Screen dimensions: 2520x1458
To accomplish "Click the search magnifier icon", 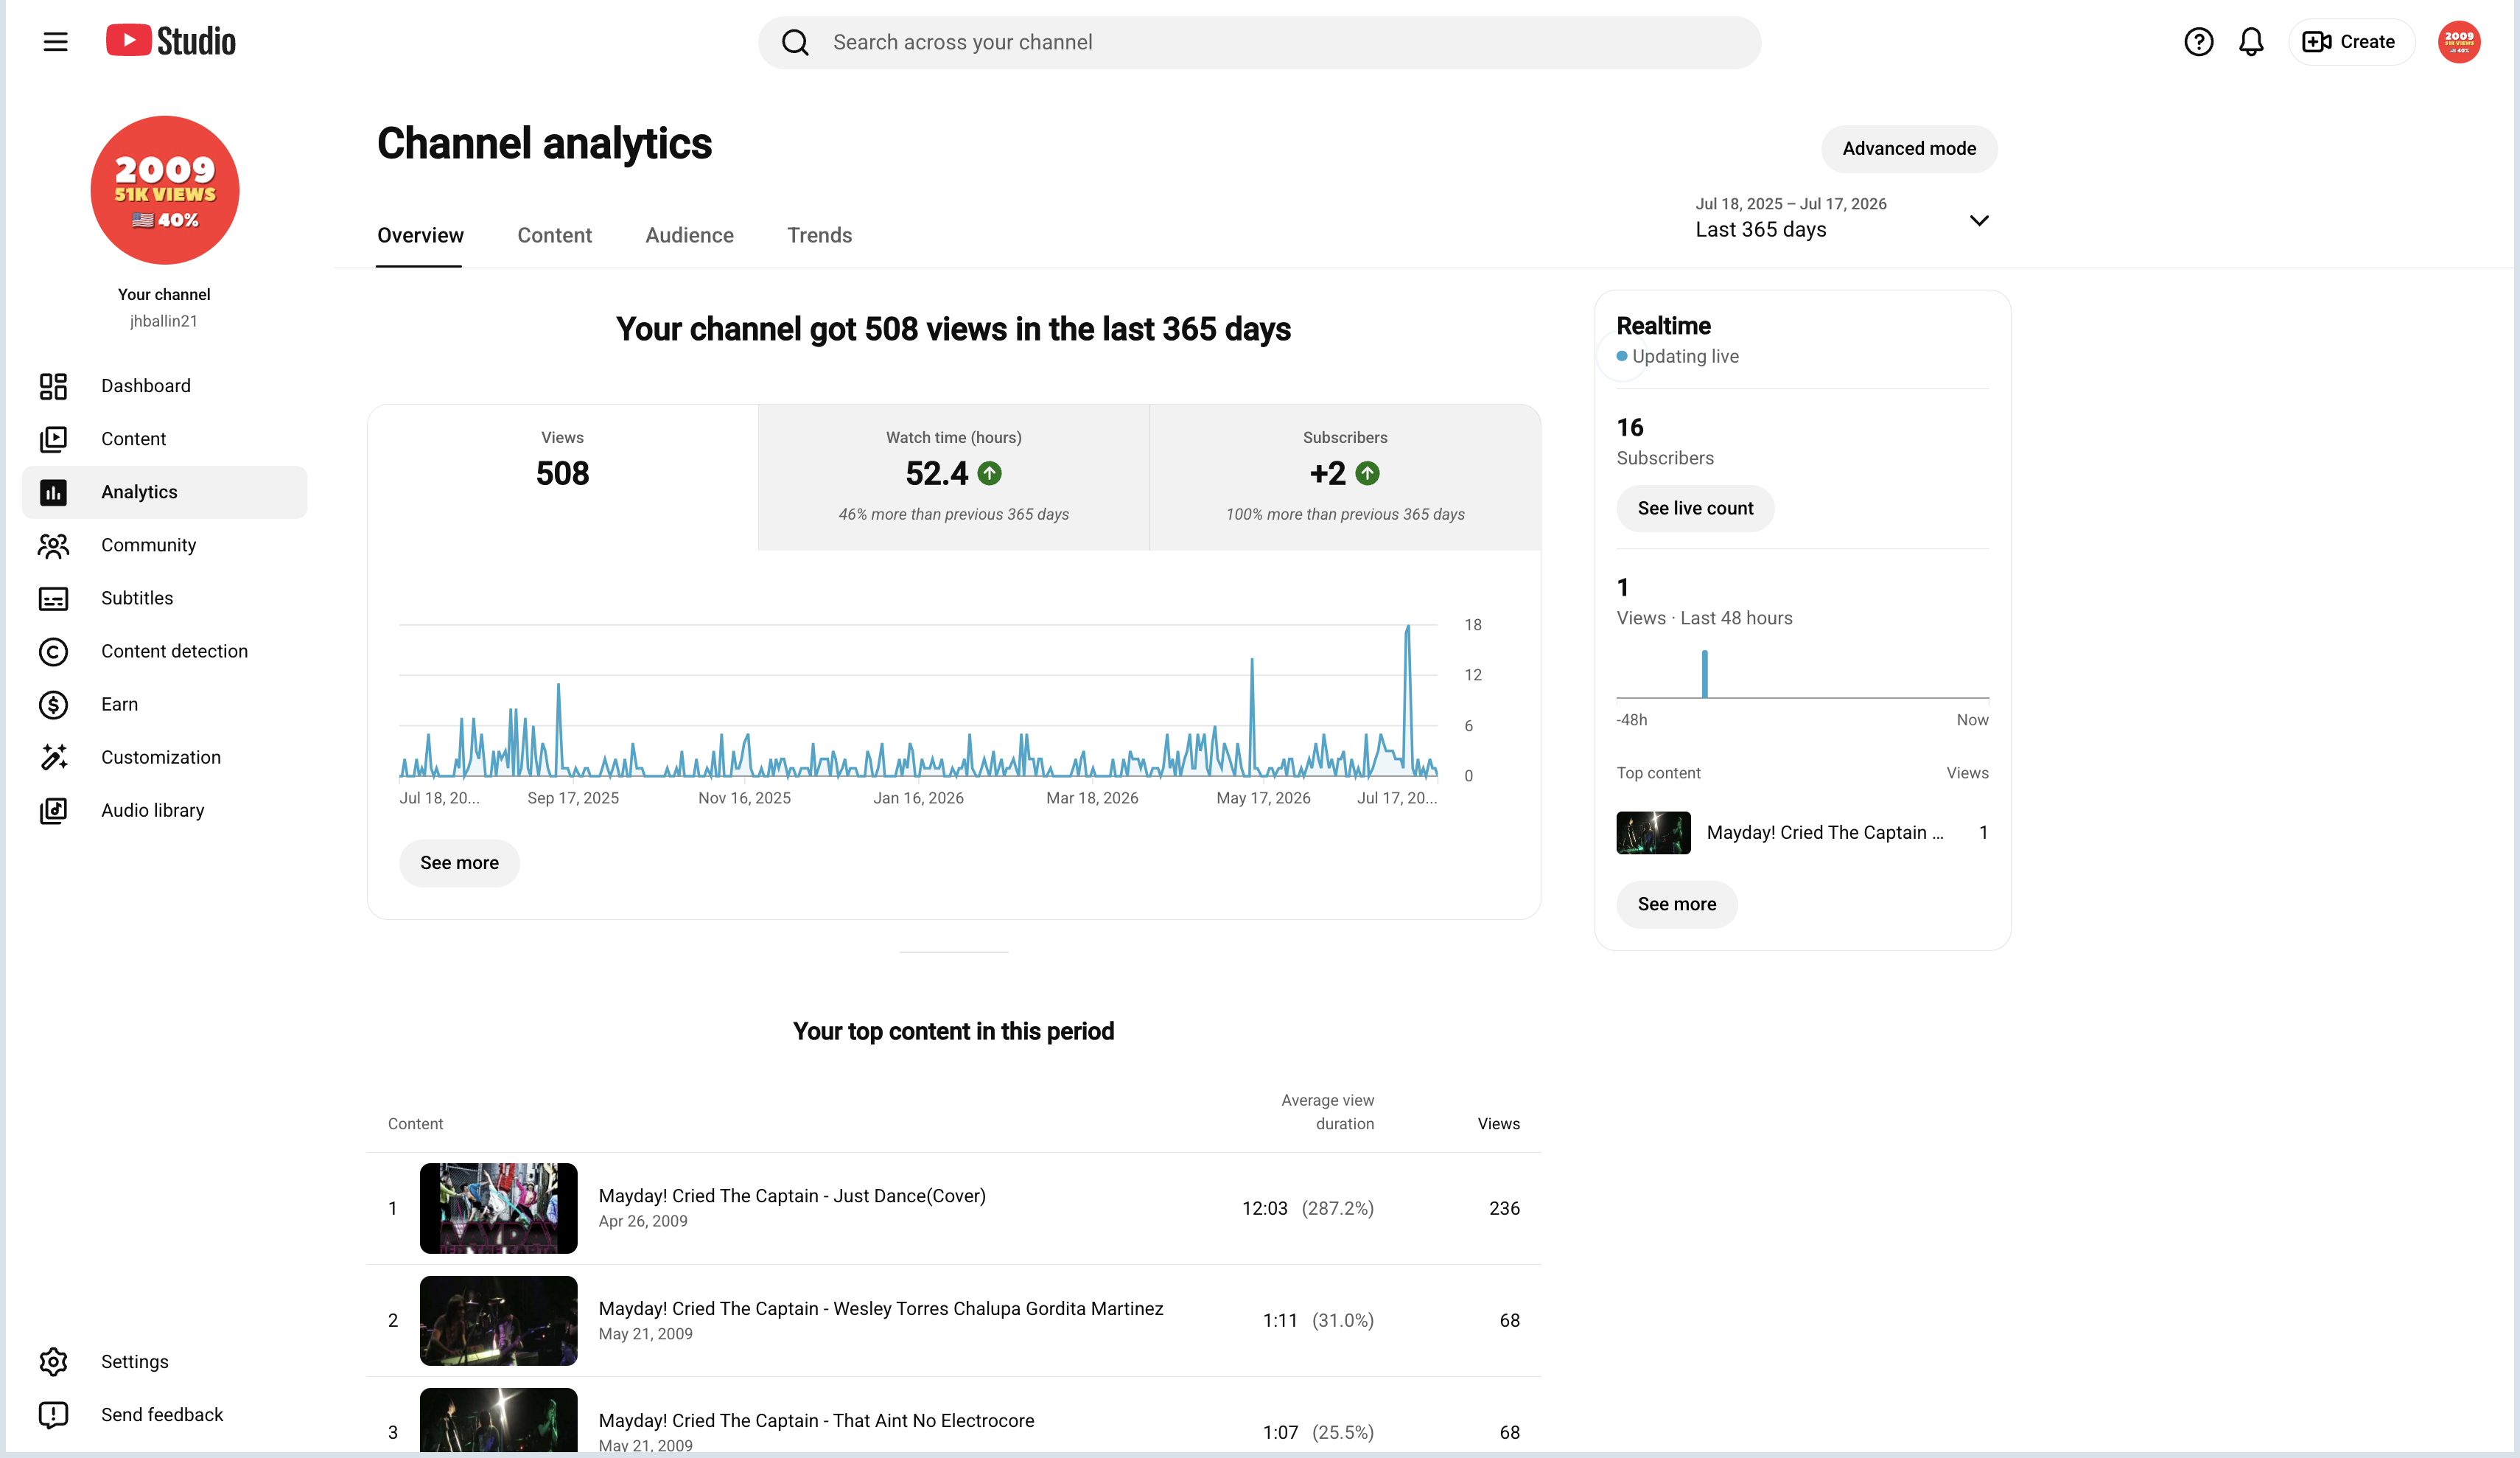I will [795, 42].
